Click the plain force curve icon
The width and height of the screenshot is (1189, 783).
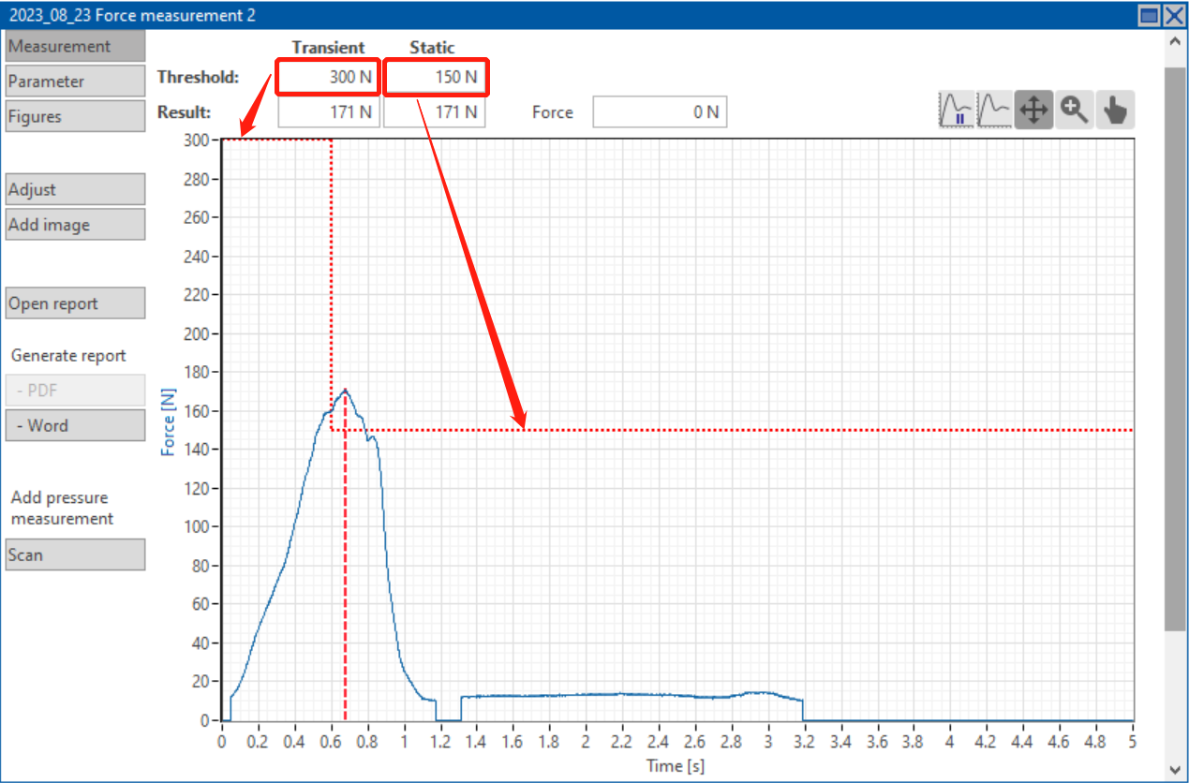tap(994, 111)
